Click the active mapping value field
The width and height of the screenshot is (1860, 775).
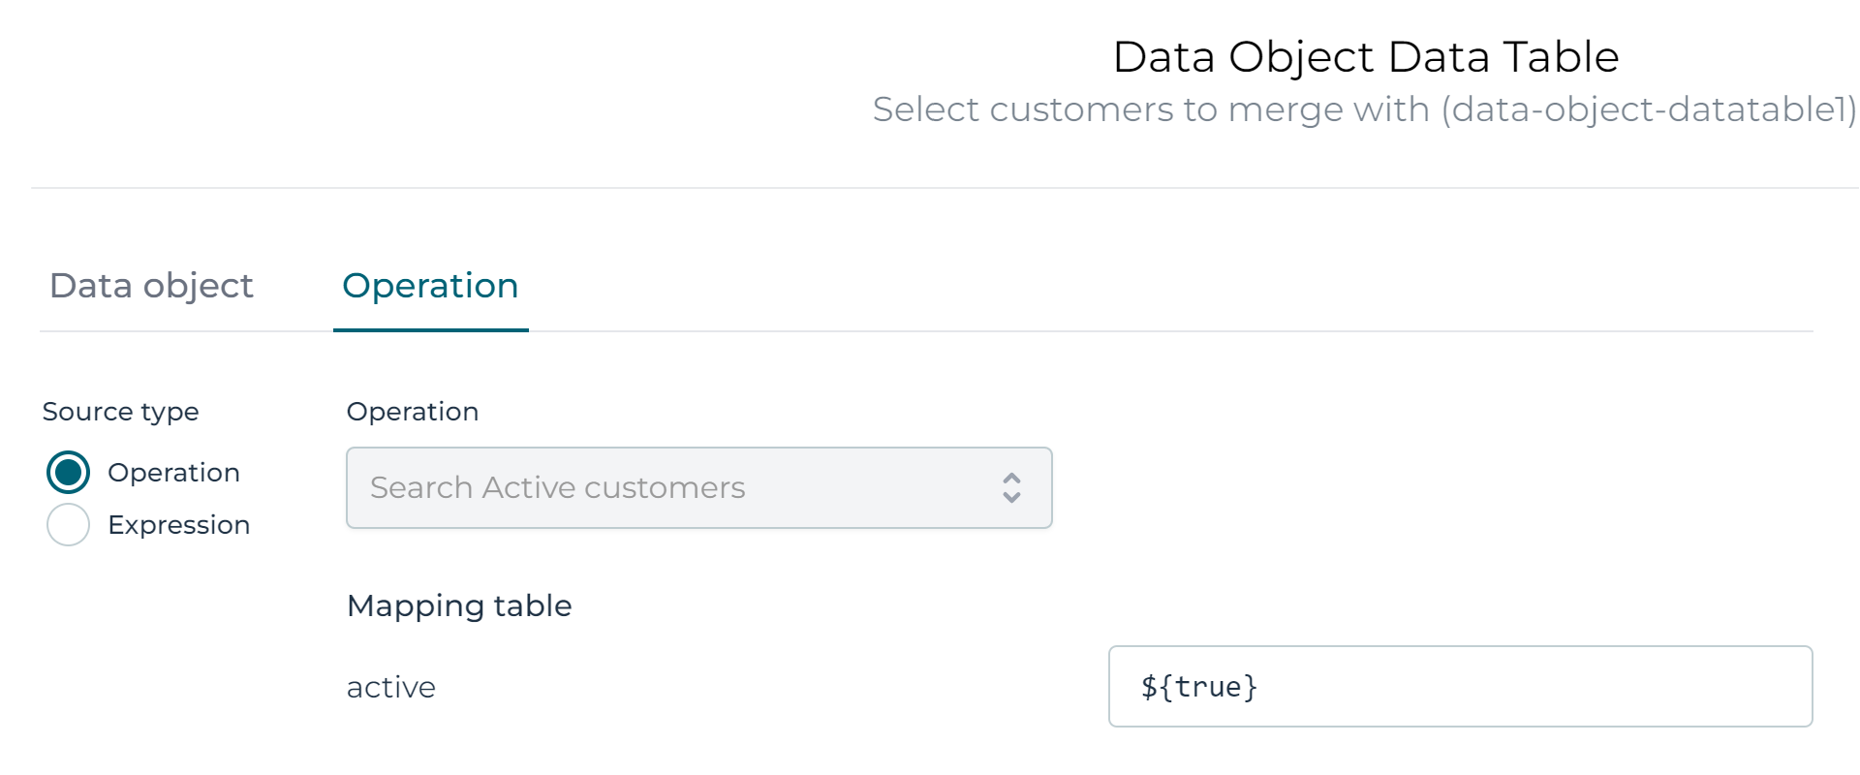click(1461, 687)
